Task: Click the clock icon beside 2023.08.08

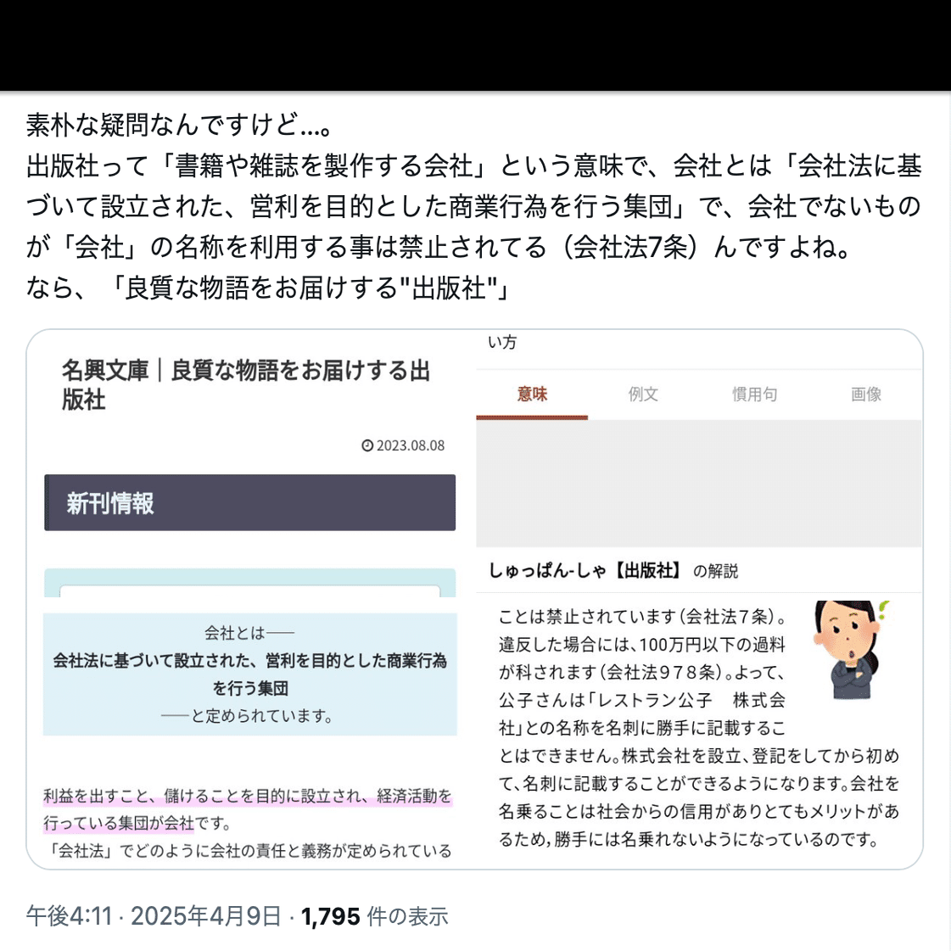Action: click(x=367, y=445)
